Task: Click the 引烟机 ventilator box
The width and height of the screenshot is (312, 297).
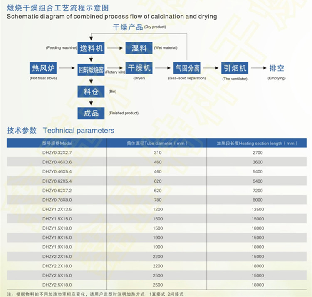Action: [x=235, y=68]
